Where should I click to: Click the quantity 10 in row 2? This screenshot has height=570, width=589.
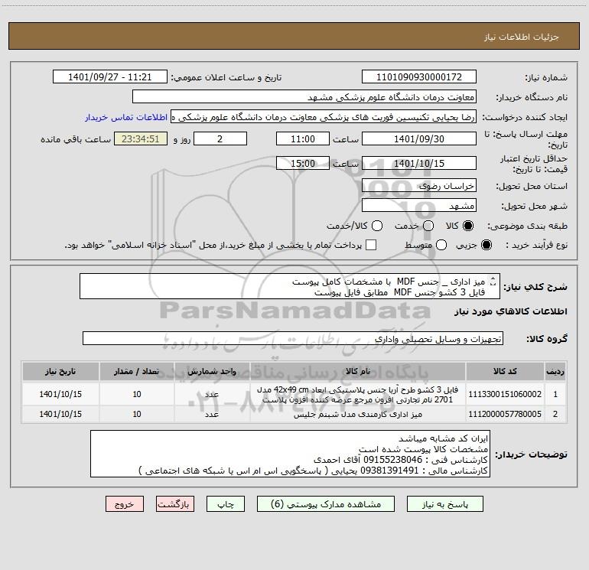tap(137, 414)
